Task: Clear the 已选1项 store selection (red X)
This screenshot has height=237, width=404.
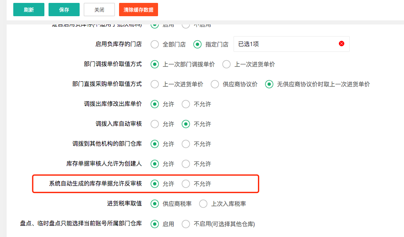Action: coord(342,44)
